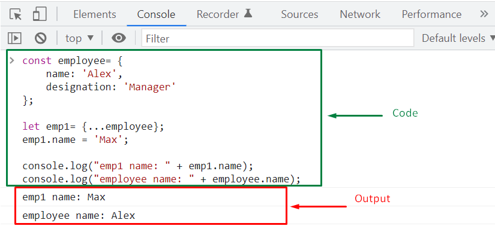
Task: Select the Console tab
Action: coord(156,14)
